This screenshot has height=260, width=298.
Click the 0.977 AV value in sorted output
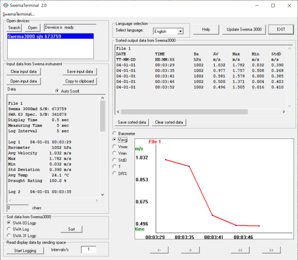tap(219, 71)
